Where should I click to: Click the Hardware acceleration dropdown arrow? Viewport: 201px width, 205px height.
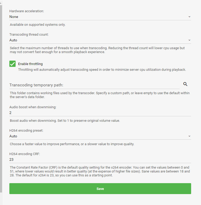coord(189,17)
